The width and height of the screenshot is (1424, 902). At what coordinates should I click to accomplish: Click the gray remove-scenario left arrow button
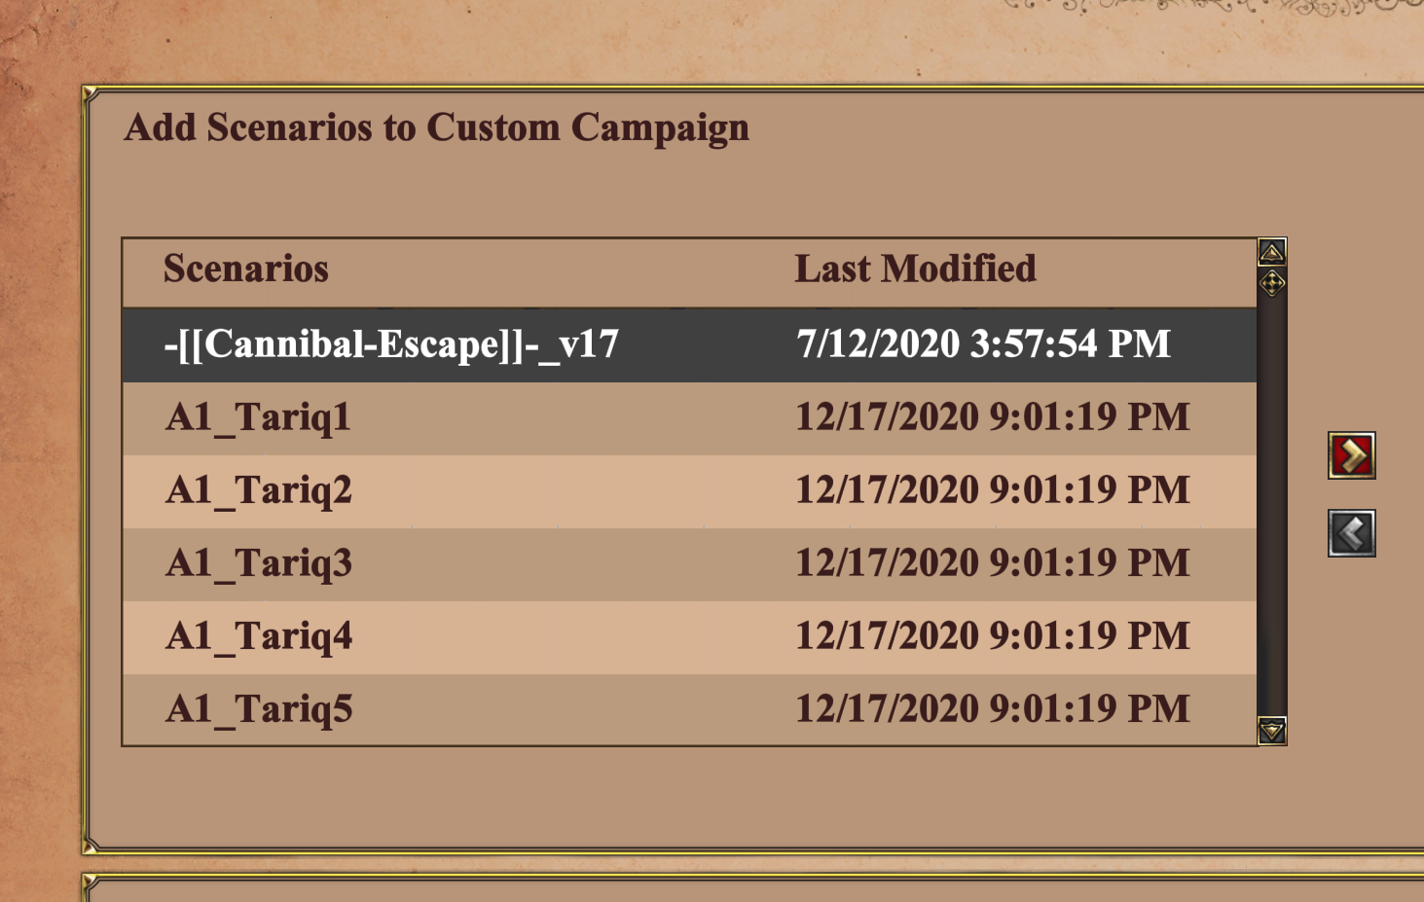pyautogui.click(x=1351, y=533)
